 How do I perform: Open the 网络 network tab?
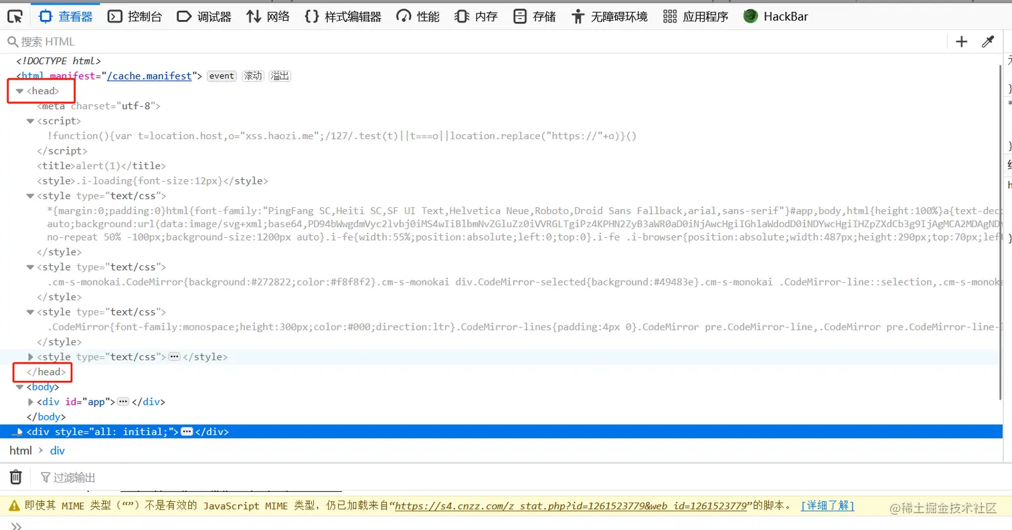(x=268, y=17)
